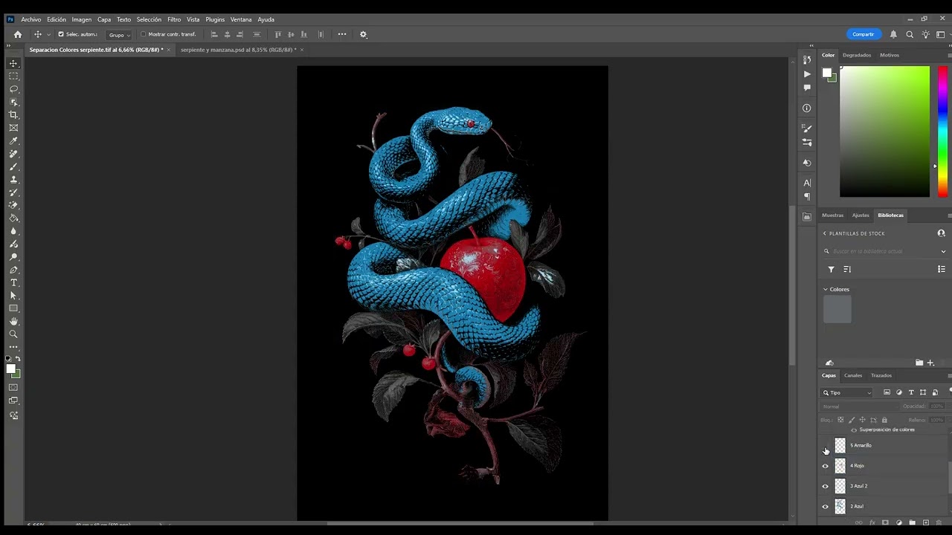Viewport: 952px width, 535px height.
Task: Open the Properties info panel icon
Action: [807, 108]
